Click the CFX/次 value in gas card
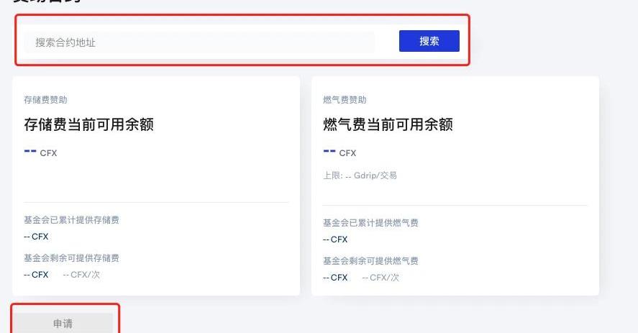The height and width of the screenshot is (333, 638). tap(380, 278)
